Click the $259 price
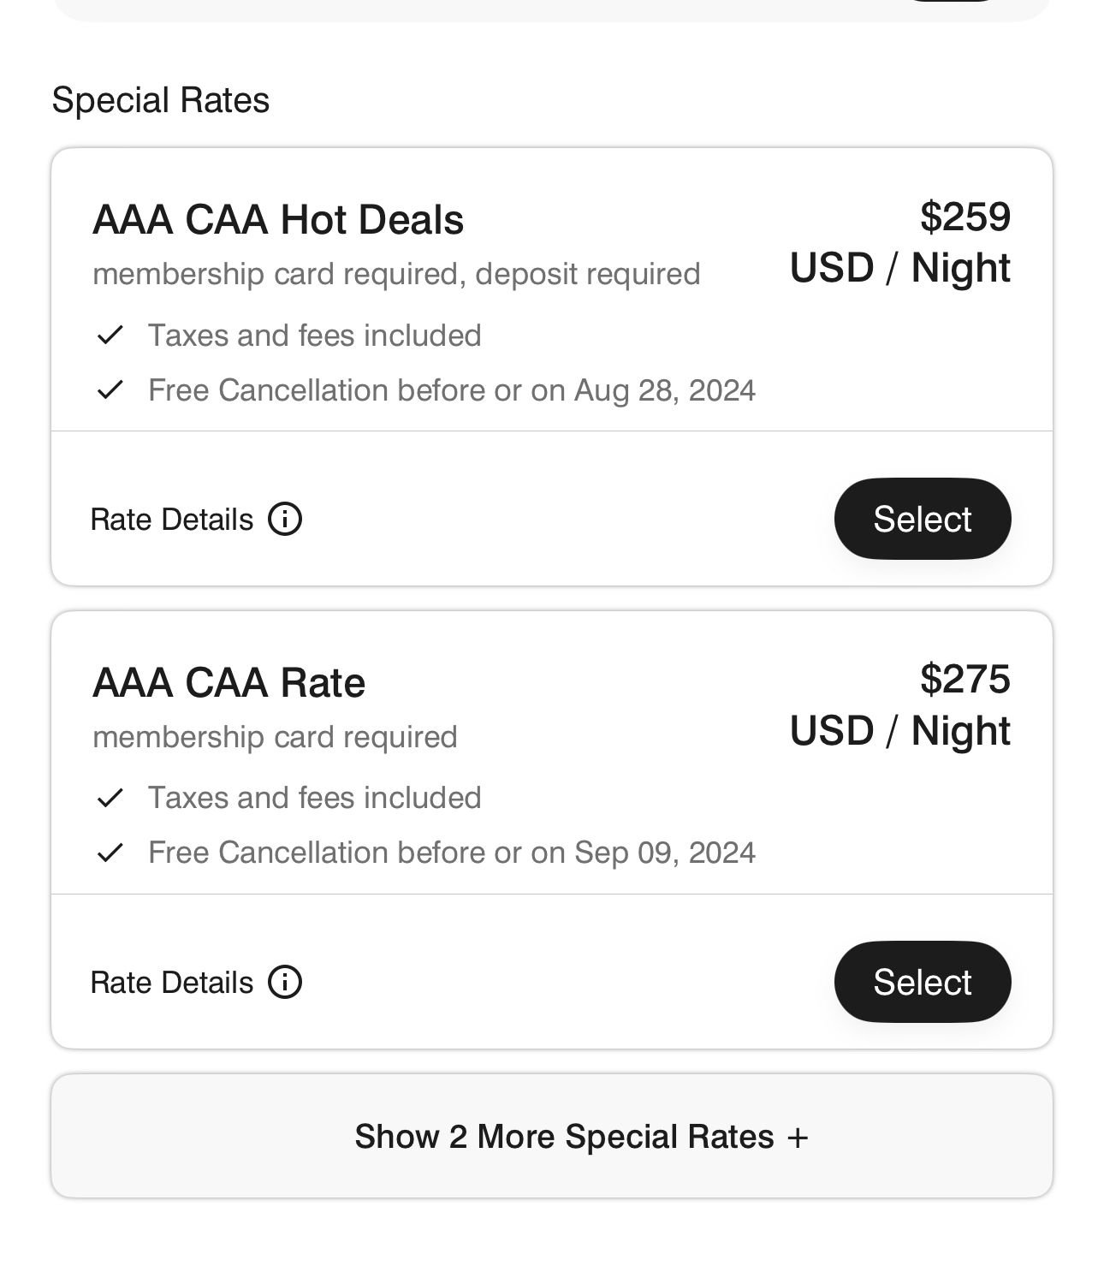This screenshot has height=1266, width=1104. coord(965,217)
